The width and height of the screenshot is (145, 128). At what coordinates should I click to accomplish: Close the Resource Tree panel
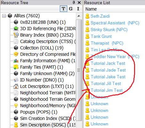tap(79, 3)
